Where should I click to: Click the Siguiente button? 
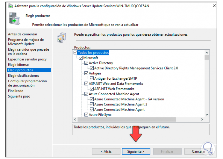(x=136, y=152)
